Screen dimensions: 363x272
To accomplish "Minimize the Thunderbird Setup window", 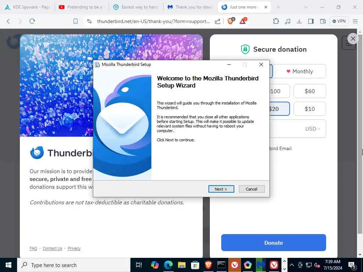I will pyautogui.click(x=229, y=64).
